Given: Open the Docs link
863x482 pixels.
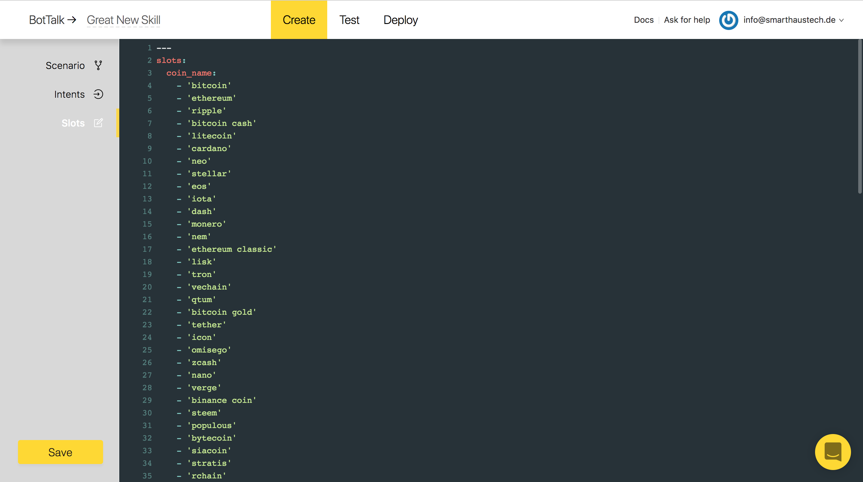Looking at the screenshot, I should click(644, 20).
